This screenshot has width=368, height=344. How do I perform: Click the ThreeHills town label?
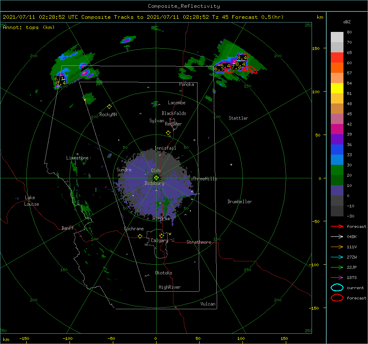(205, 179)
